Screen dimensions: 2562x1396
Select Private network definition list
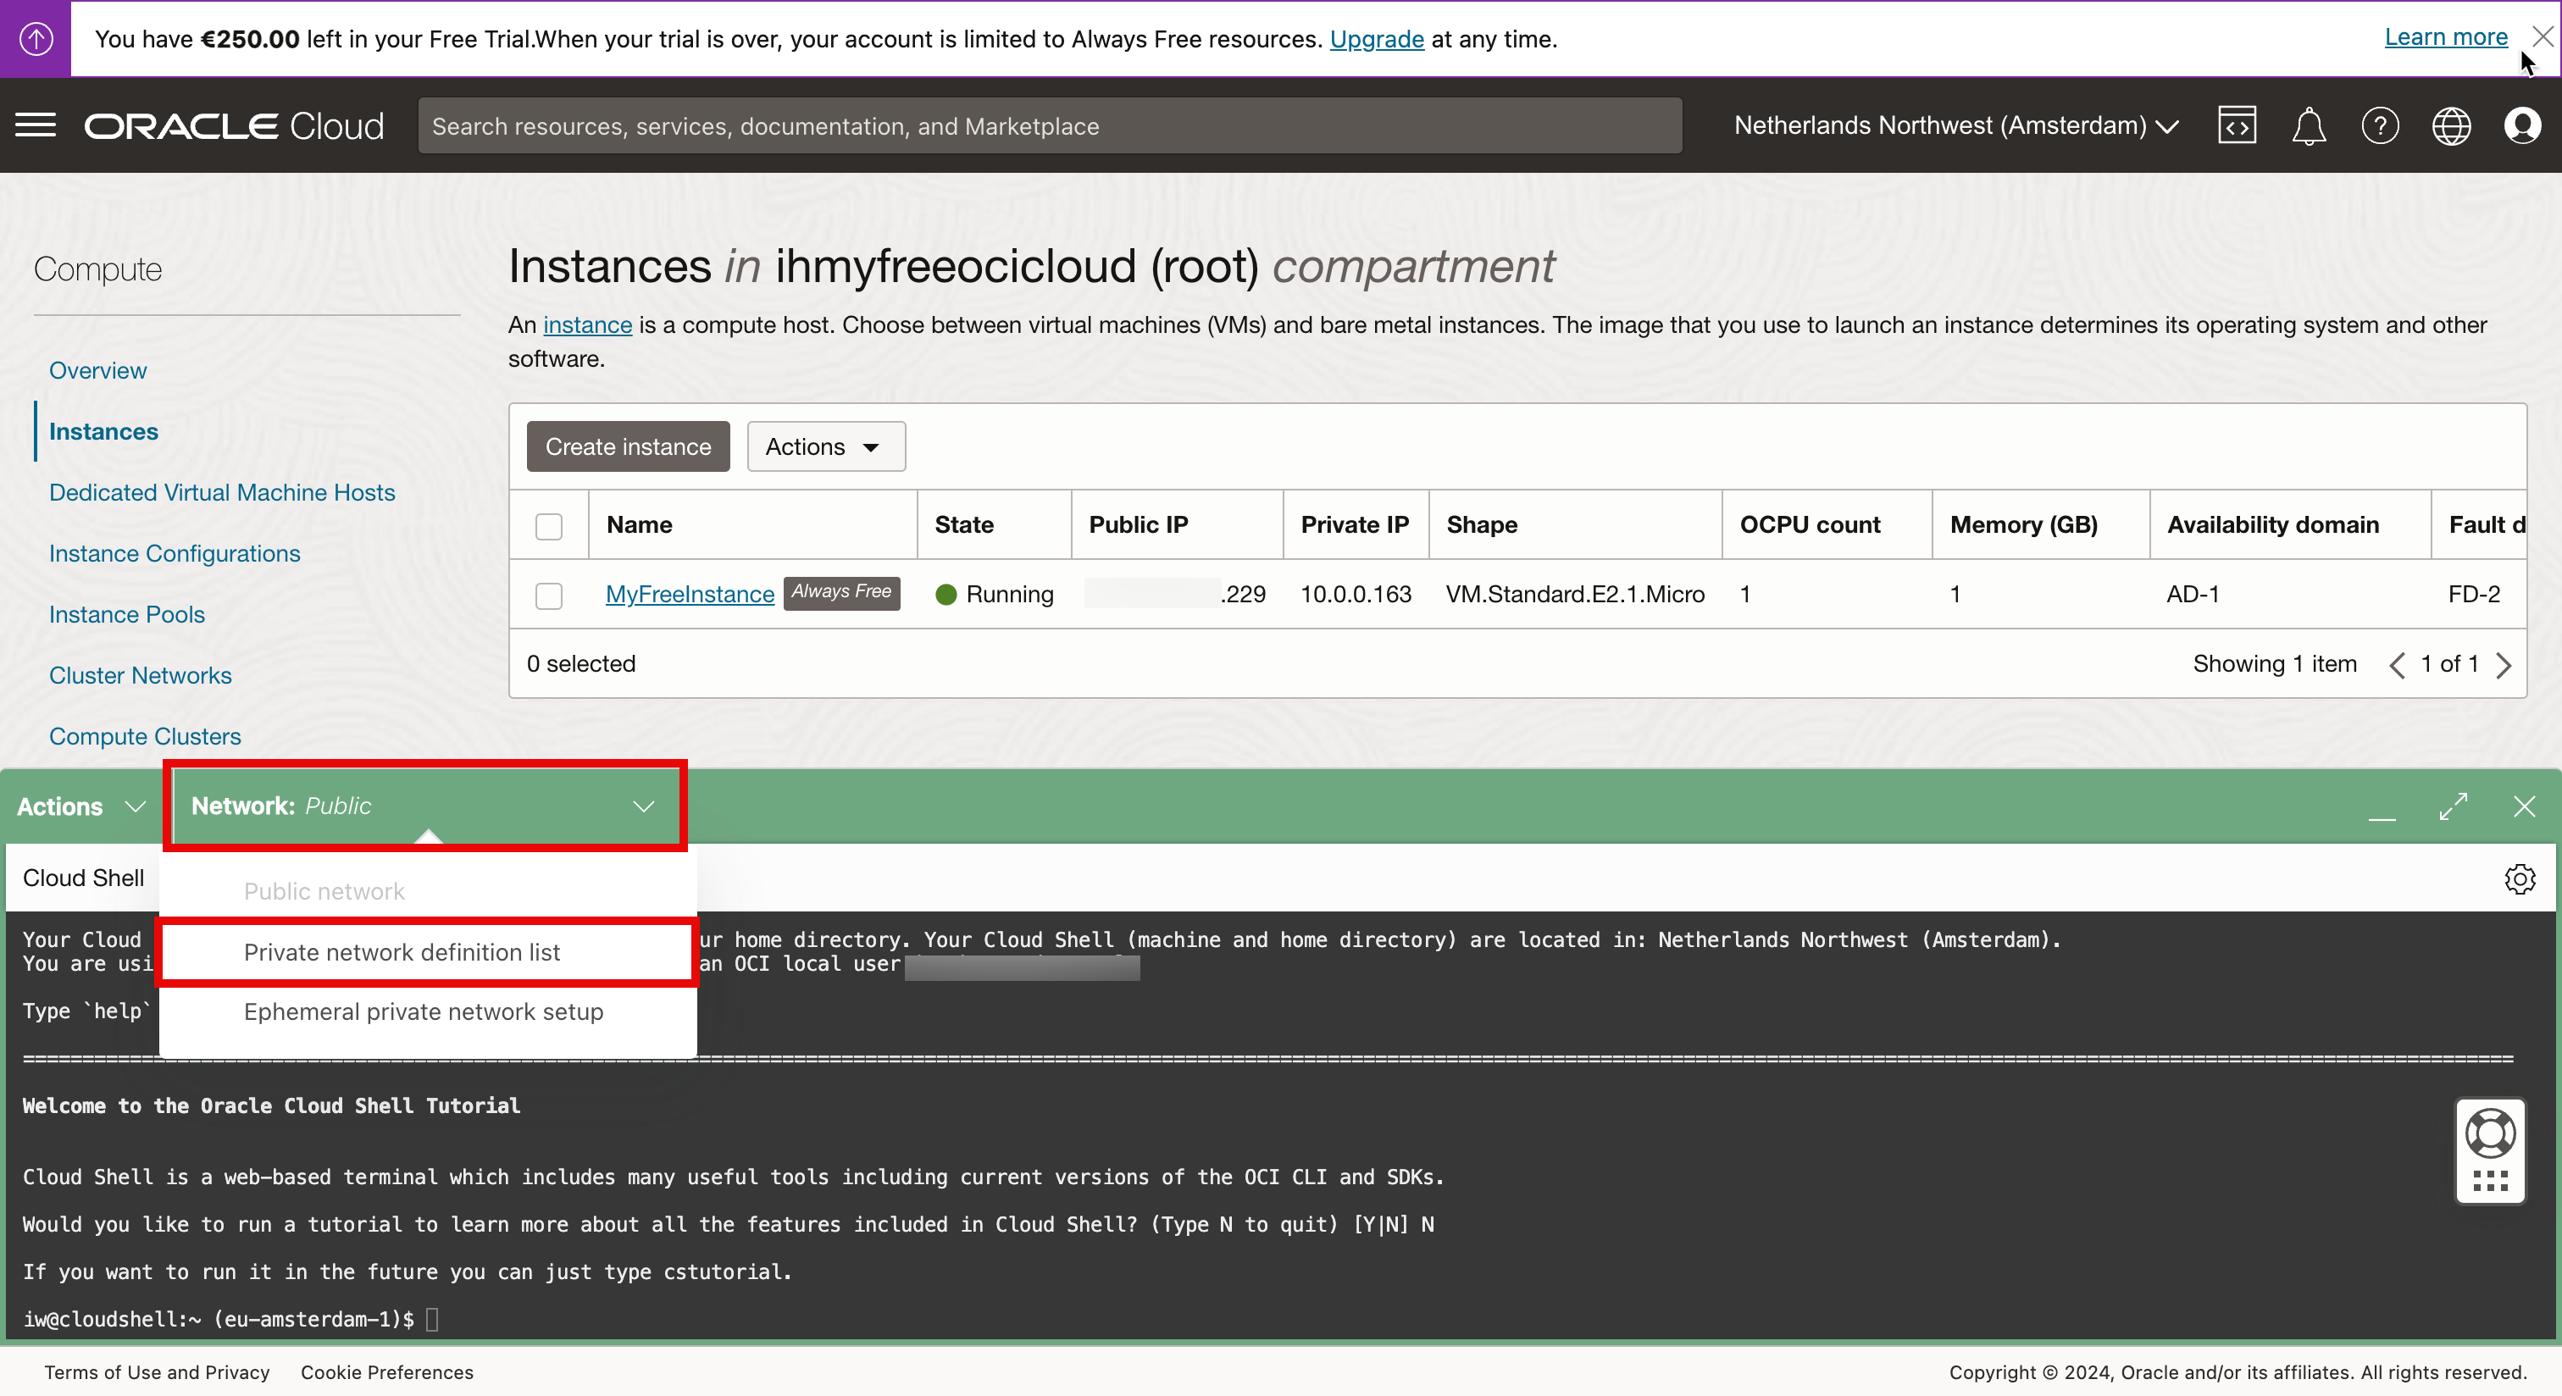402,951
